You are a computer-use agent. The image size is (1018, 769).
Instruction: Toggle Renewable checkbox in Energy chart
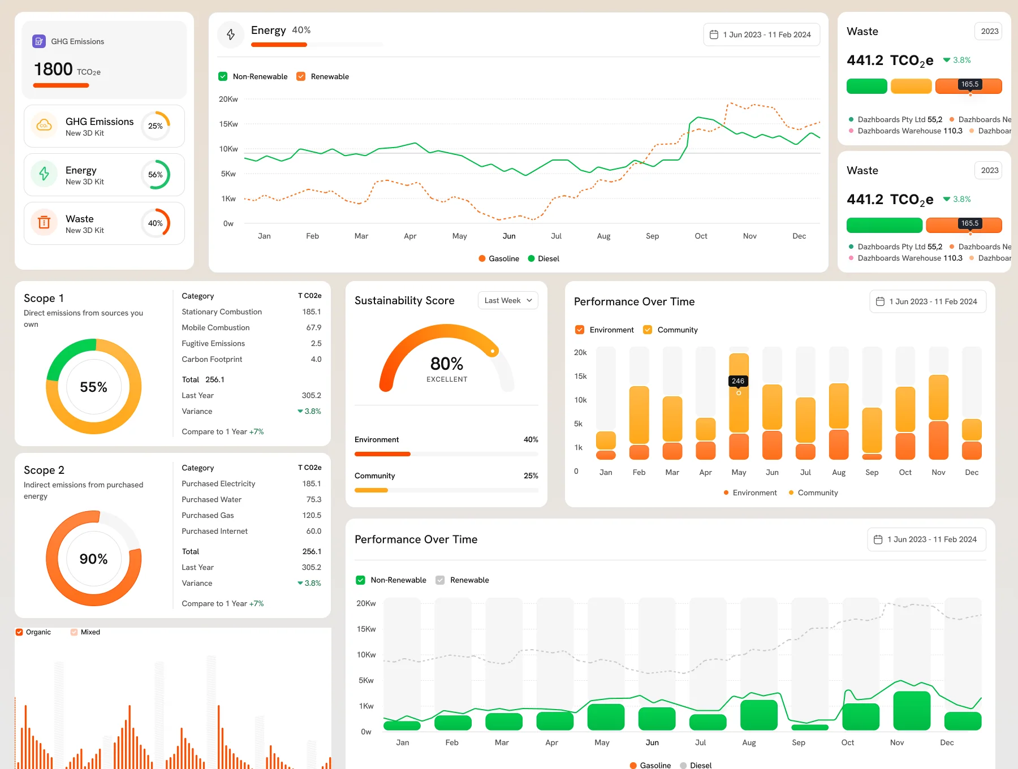click(x=301, y=76)
